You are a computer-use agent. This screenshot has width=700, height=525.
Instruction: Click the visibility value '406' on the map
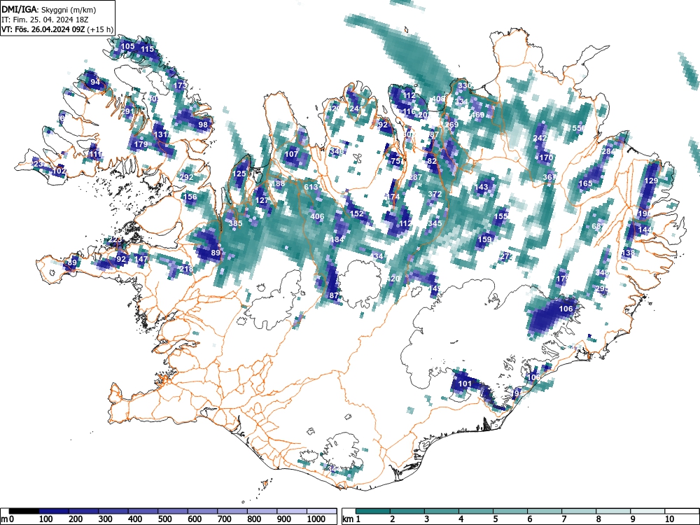point(317,216)
